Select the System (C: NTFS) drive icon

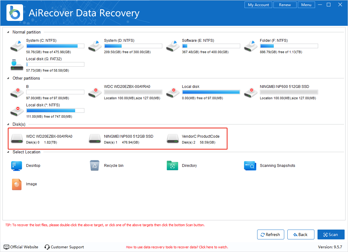click(x=17, y=46)
